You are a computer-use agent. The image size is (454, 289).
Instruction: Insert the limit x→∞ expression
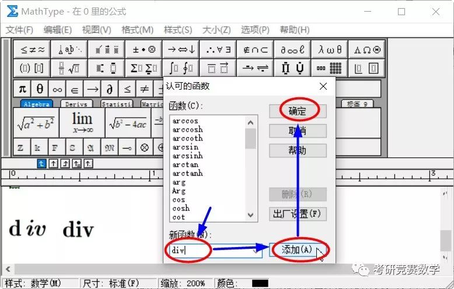click(82, 123)
